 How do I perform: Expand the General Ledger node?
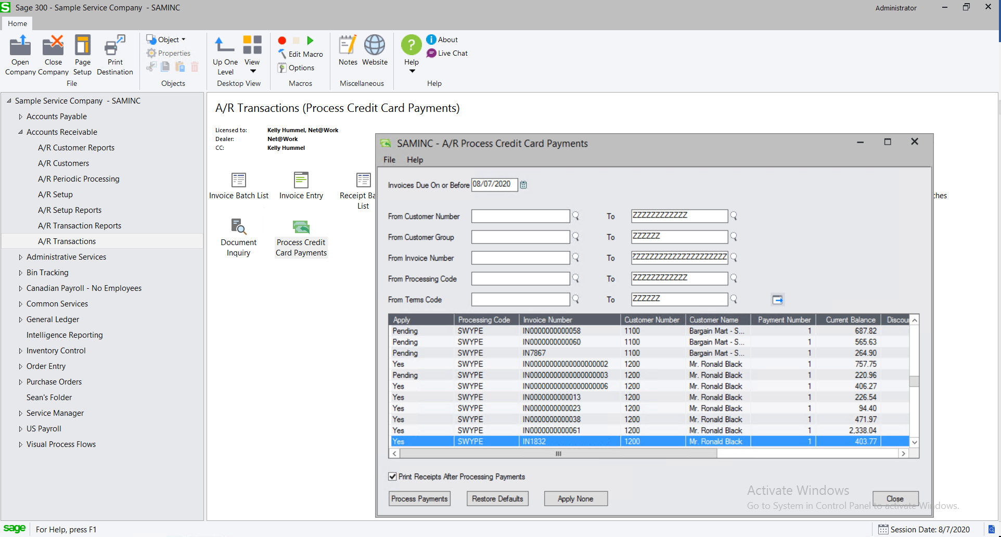click(20, 319)
